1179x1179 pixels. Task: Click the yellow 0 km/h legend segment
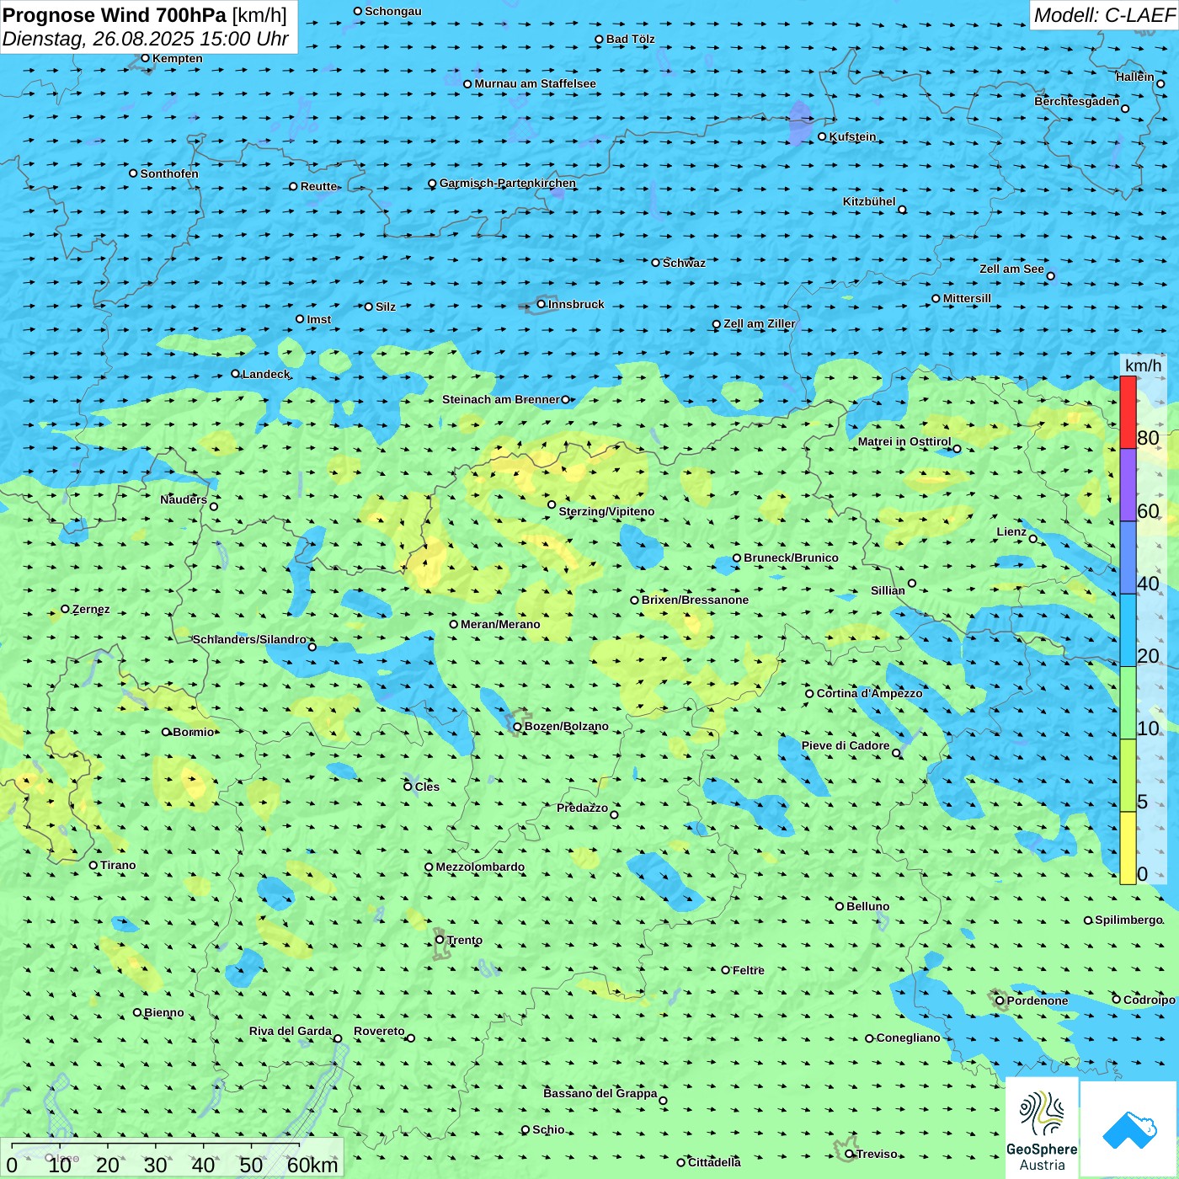pos(1128,848)
